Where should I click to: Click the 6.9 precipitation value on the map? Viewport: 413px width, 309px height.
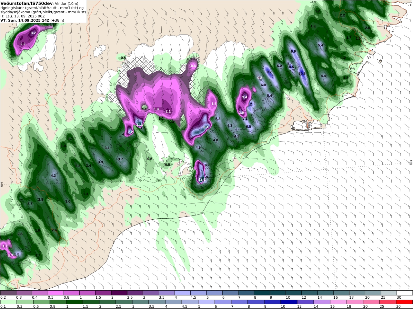pos(293,51)
